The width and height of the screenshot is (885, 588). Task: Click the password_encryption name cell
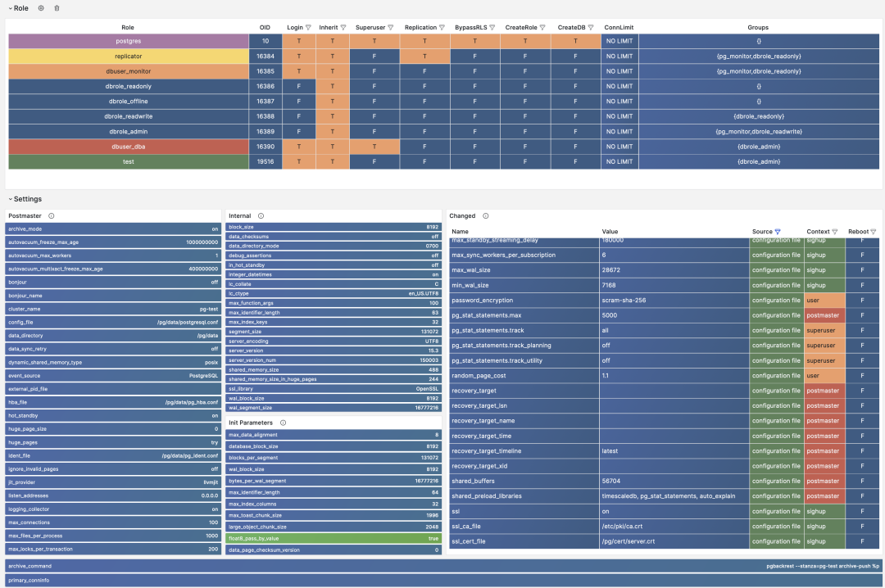(524, 301)
